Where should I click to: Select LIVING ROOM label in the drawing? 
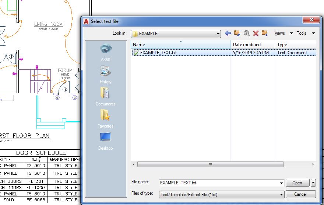(48, 24)
